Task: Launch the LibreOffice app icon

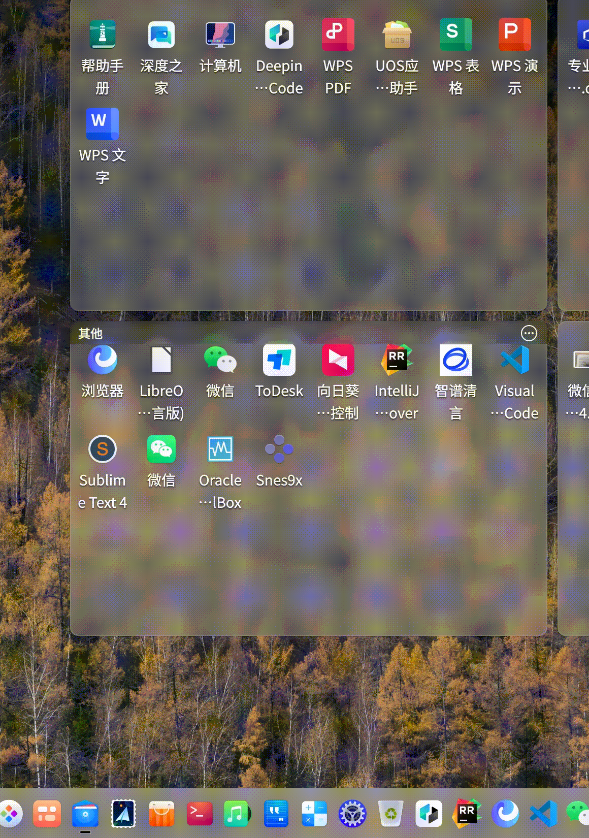Action: click(x=161, y=360)
